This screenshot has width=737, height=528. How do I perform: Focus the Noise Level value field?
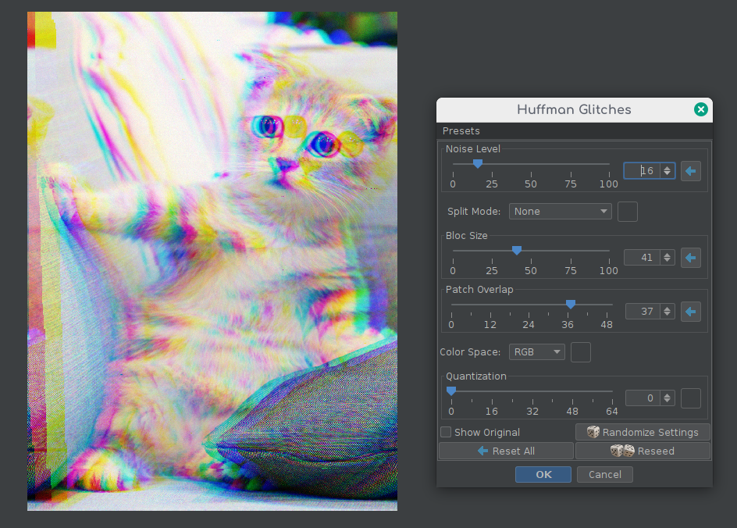click(642, 171)
